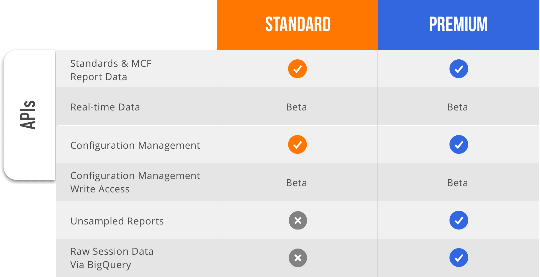Click the blue checkmark for Unsampled Reports

click(459, 220)
